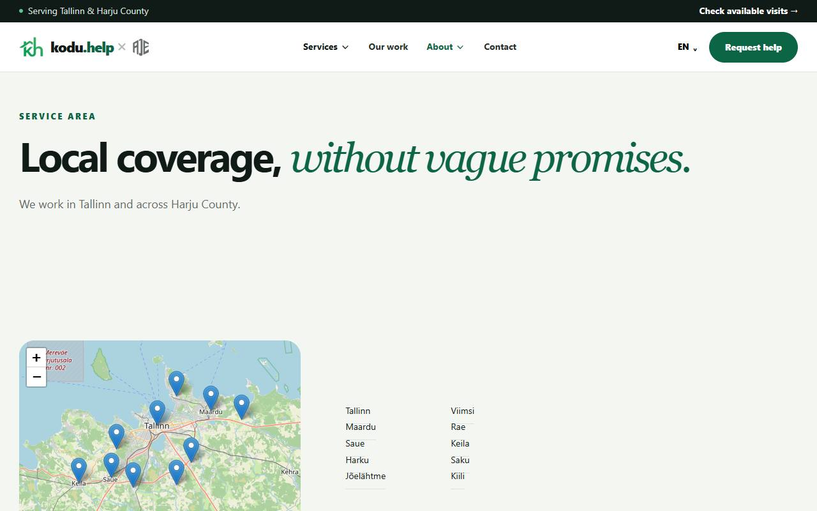The height and width of the screenshot is (511, 817).
Task: Click the map marker above the Saue label
Action: [x=111, y=465]
